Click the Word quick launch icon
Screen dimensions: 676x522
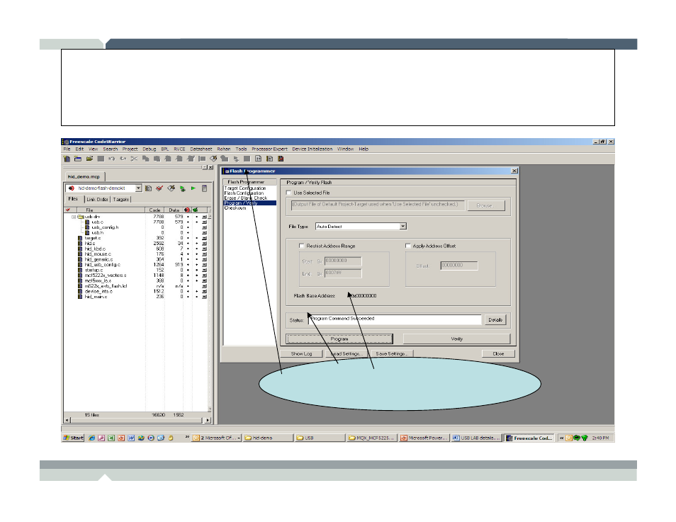pos(131,438)
